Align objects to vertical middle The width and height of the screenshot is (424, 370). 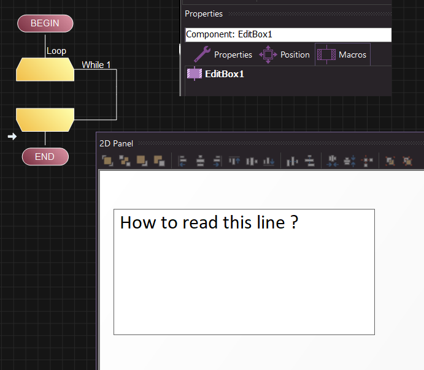tap(252, 161)
